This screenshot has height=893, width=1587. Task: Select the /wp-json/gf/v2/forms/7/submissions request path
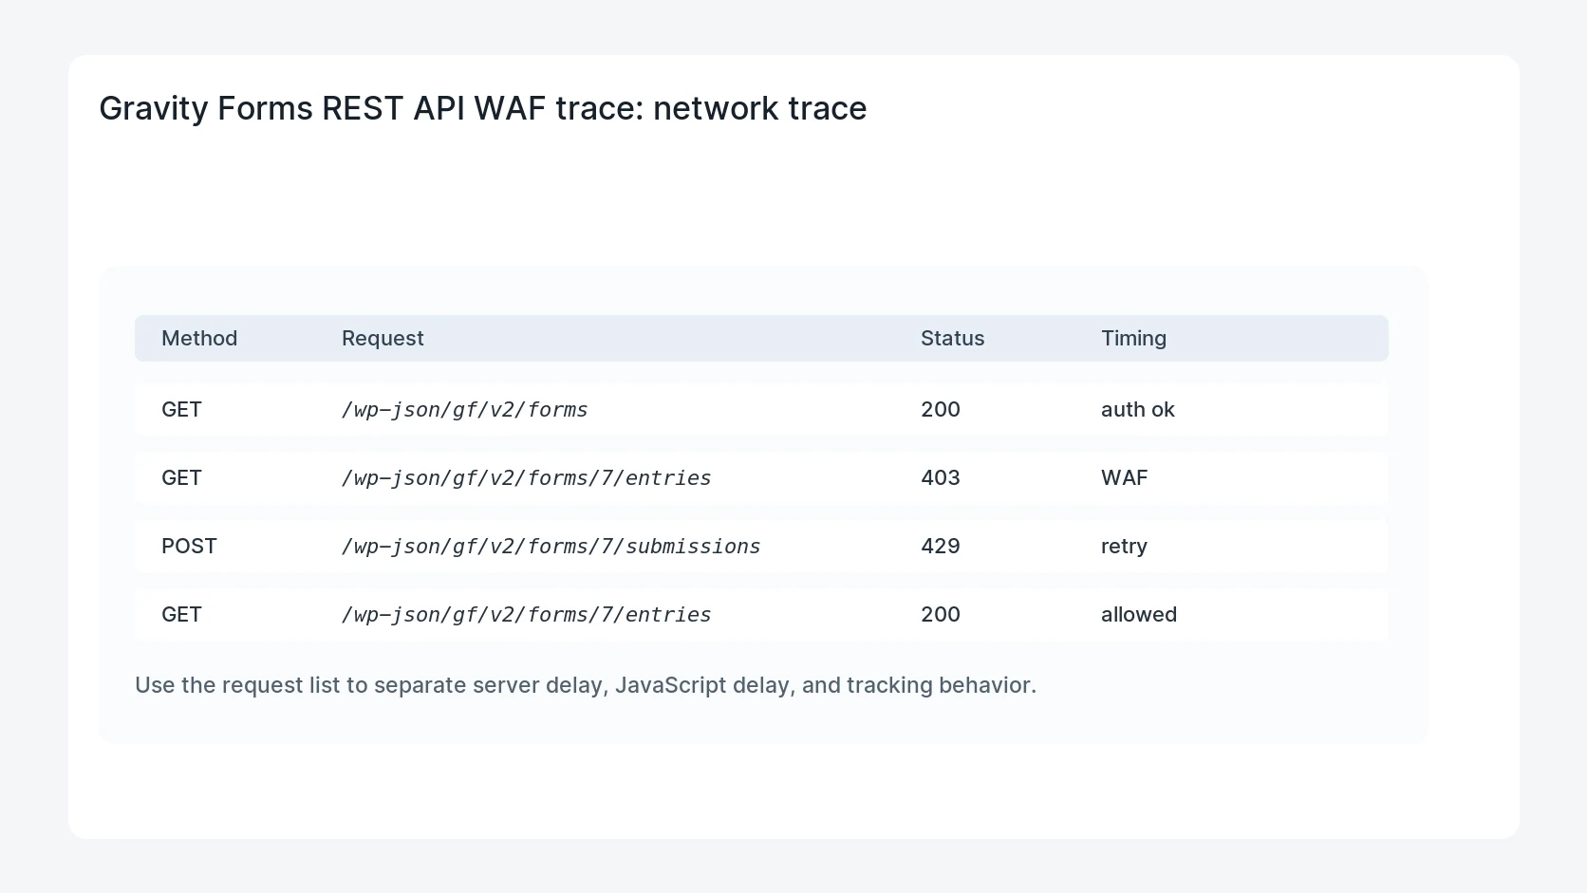click(x=551, y=547)
